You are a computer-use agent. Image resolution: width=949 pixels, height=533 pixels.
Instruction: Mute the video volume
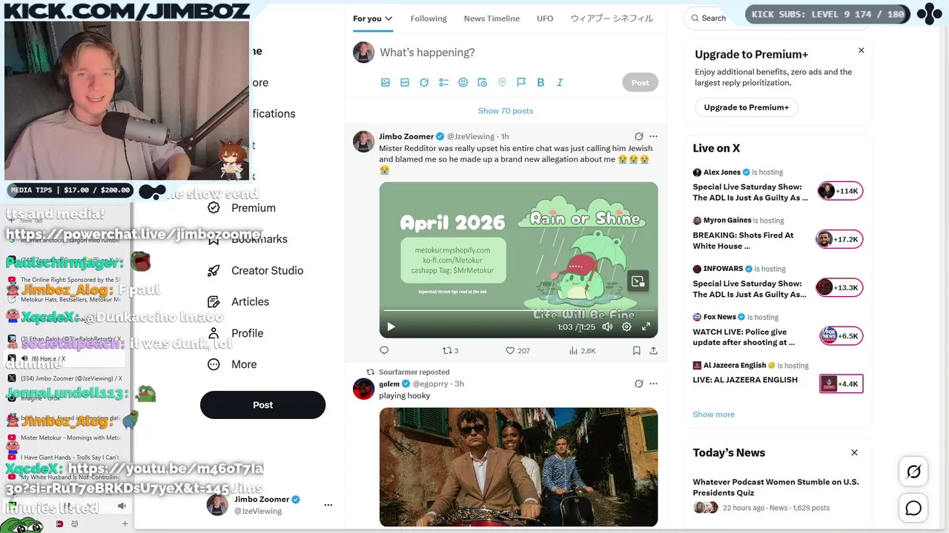click(x=607, y=326)
